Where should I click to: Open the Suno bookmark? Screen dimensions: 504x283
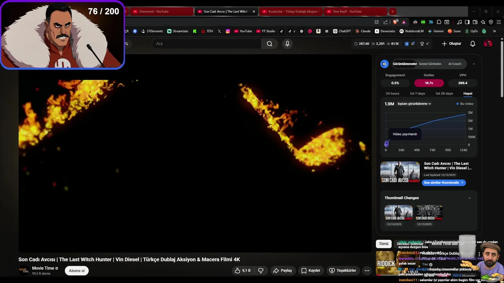pos(454,31)
